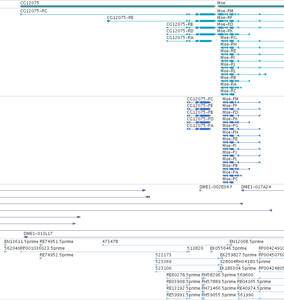Click the CG12075-PE protein label
The height and width of the screenshot is (300, 284).
tap(200, 106)
